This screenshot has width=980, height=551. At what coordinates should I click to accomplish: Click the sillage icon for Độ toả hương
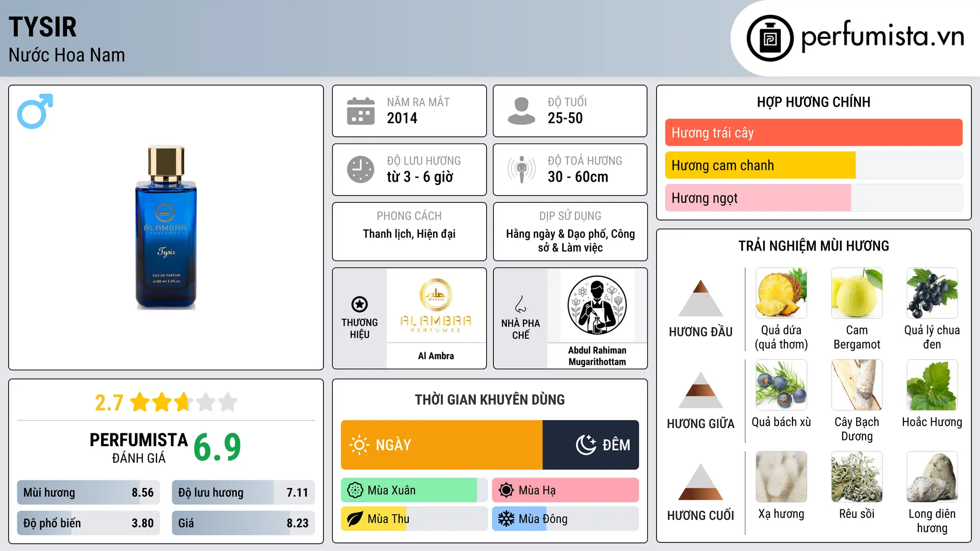tap(521, 169)
